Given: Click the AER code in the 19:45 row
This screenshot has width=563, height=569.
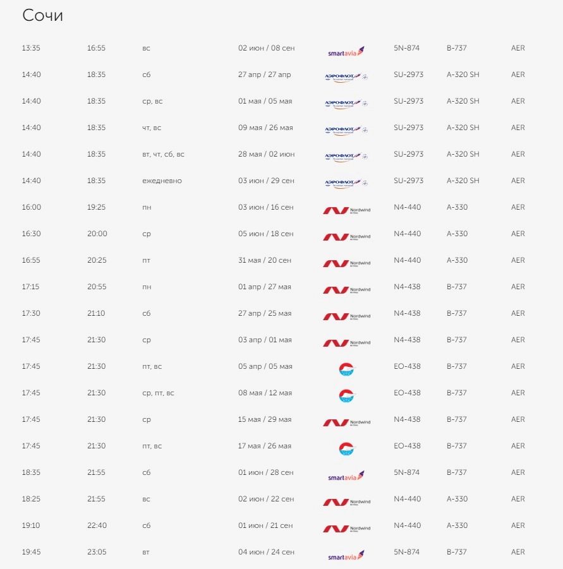Looking at the screenshot, I should (518, 552).
